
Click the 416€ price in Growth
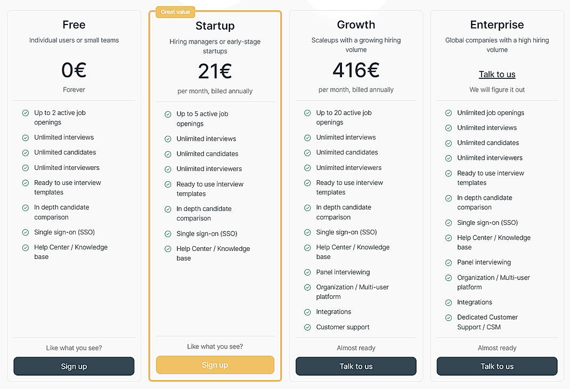(x=356, y=70)
